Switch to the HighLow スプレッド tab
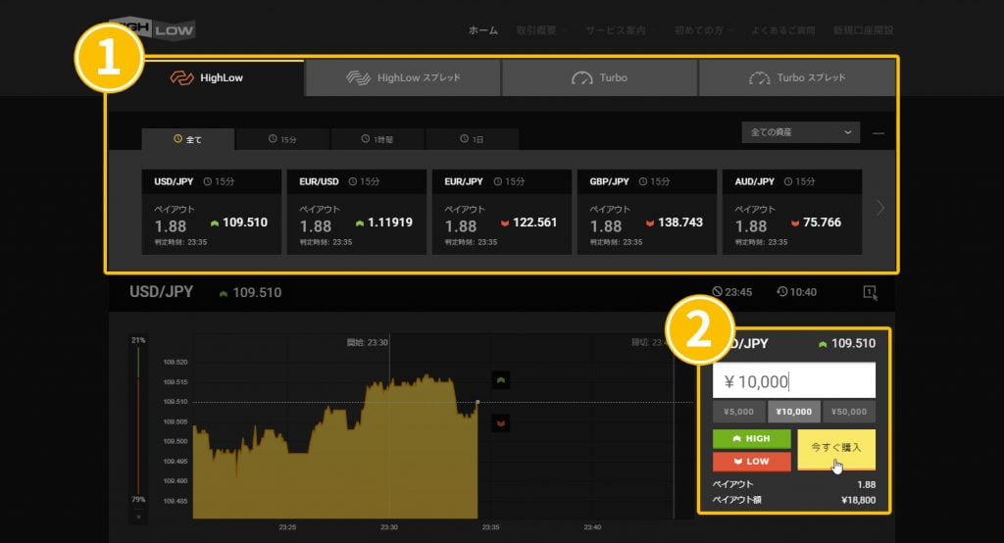The height and width of the screenshot is (543, 1004). pyautogui.click(x=403, y=77)
